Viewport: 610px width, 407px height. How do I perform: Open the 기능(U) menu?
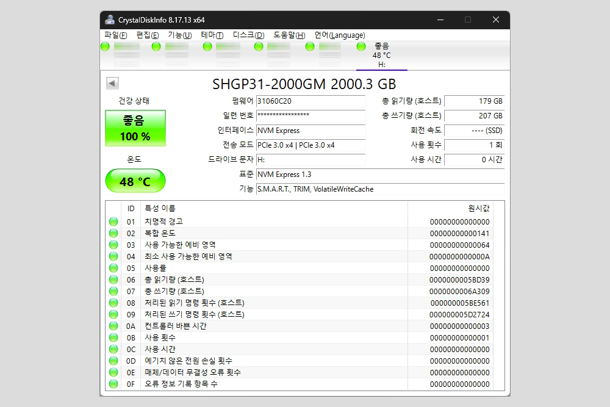(x=180, y=35)
